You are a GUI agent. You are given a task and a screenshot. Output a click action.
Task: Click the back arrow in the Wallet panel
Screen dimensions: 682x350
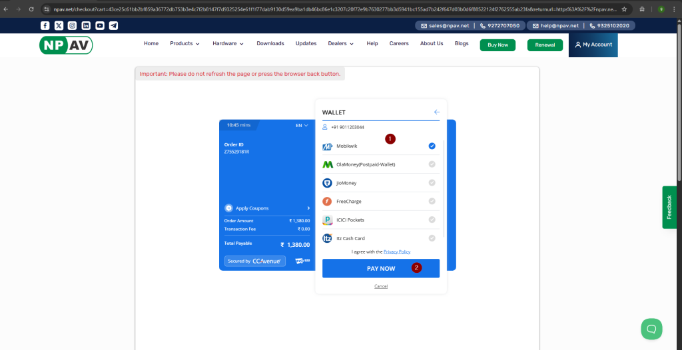pyautogui.click(x=437, y=112)
